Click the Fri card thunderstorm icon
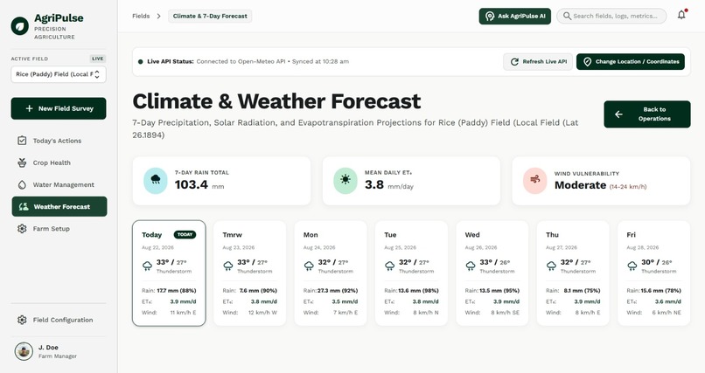Image resolution: width=705 pixels, height=373 pixels. pyautogui.click(x=632, y=266)
